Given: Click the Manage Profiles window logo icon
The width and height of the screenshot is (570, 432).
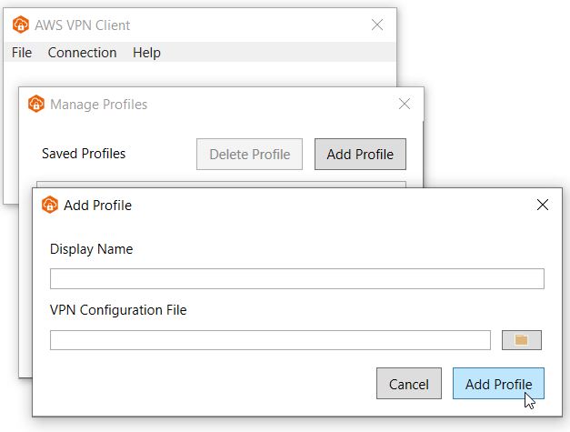Looking at the screenshot, I should [x=36, y=104].
